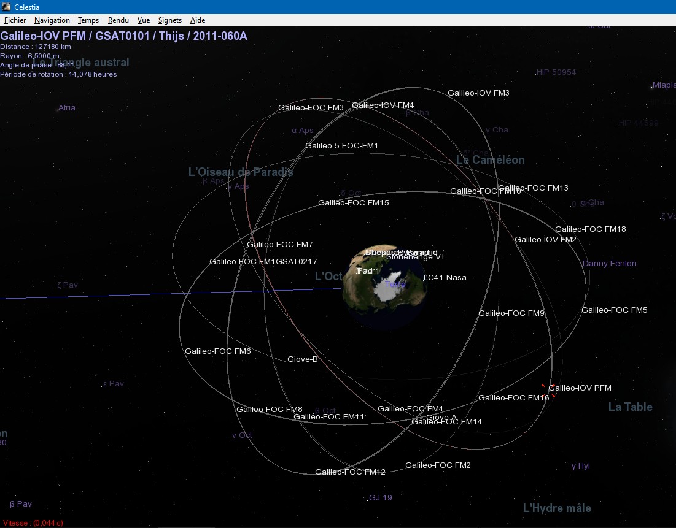The width and height of the screenshot is (676, 528).
Task: Select the "Galileo-FOC FM7" satellite label
Action: click(x=280, y=244)
